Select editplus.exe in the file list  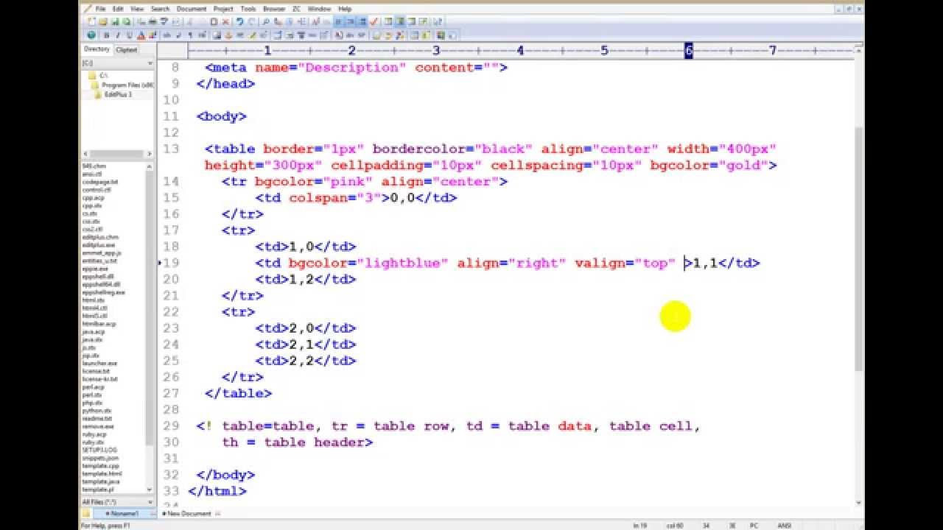click(99, 244)
